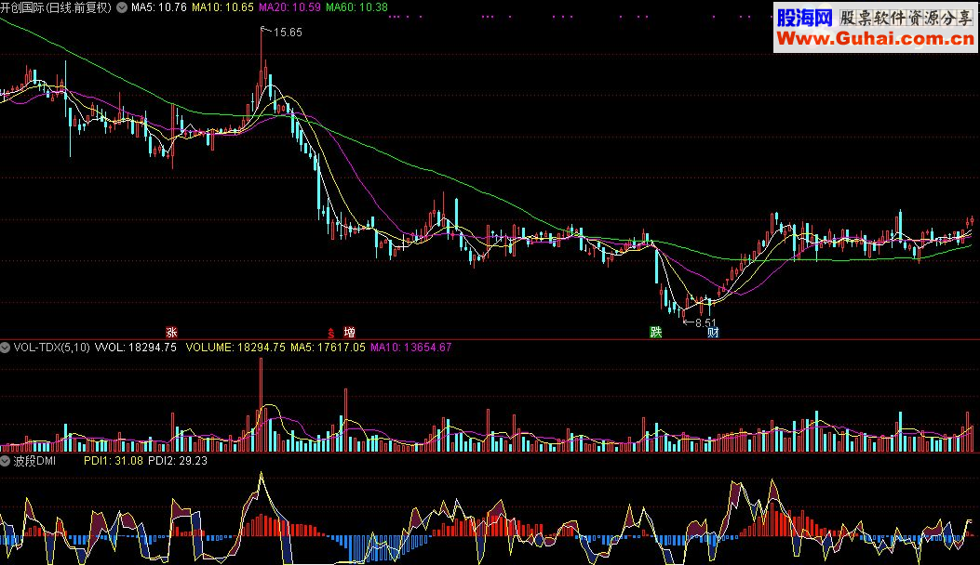Select the volume MA10: 13654.67 value
The image size is (980, 565).
(x=410, y=348)
